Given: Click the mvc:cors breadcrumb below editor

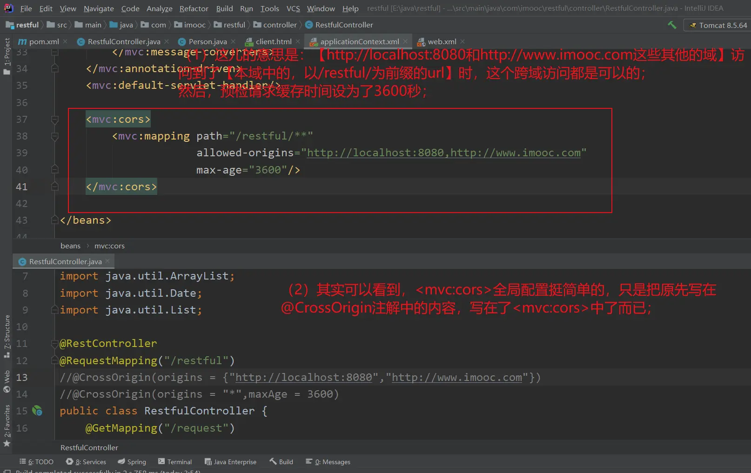Looking at the screenshot, I should point(109,246).
